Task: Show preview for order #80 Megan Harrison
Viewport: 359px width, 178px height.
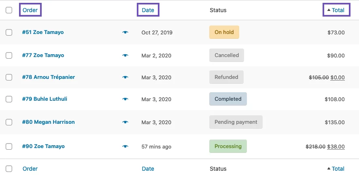Action: click(125, 122)
